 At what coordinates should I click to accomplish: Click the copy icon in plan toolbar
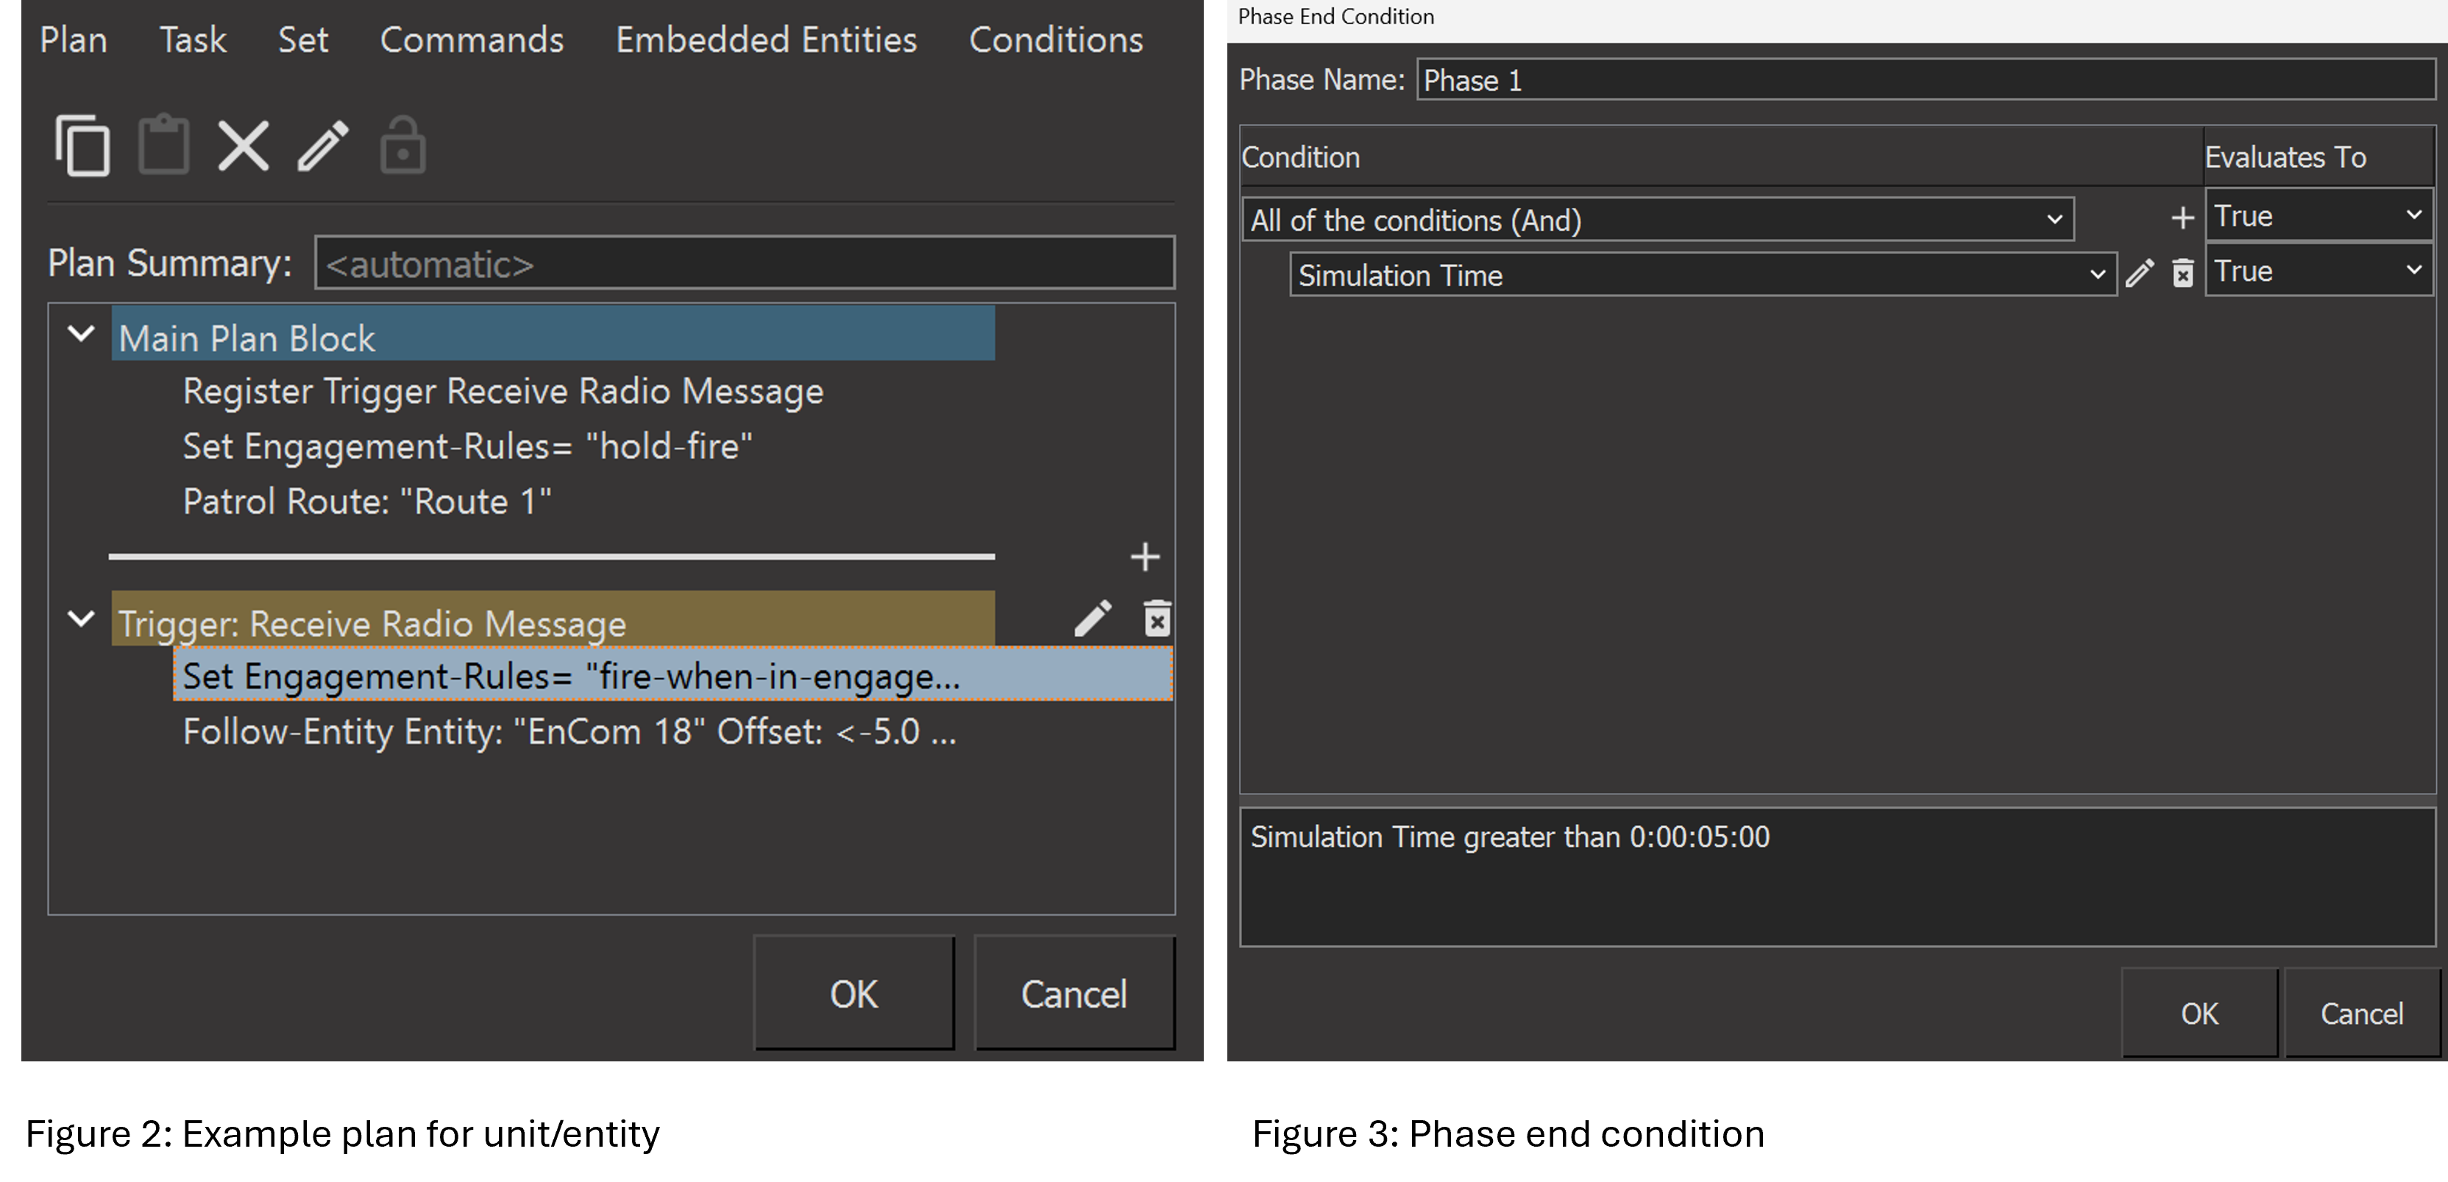coord(82,146)
